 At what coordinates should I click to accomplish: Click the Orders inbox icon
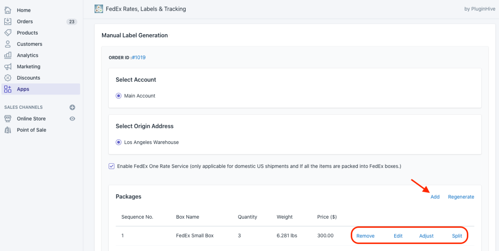point(8,21)
